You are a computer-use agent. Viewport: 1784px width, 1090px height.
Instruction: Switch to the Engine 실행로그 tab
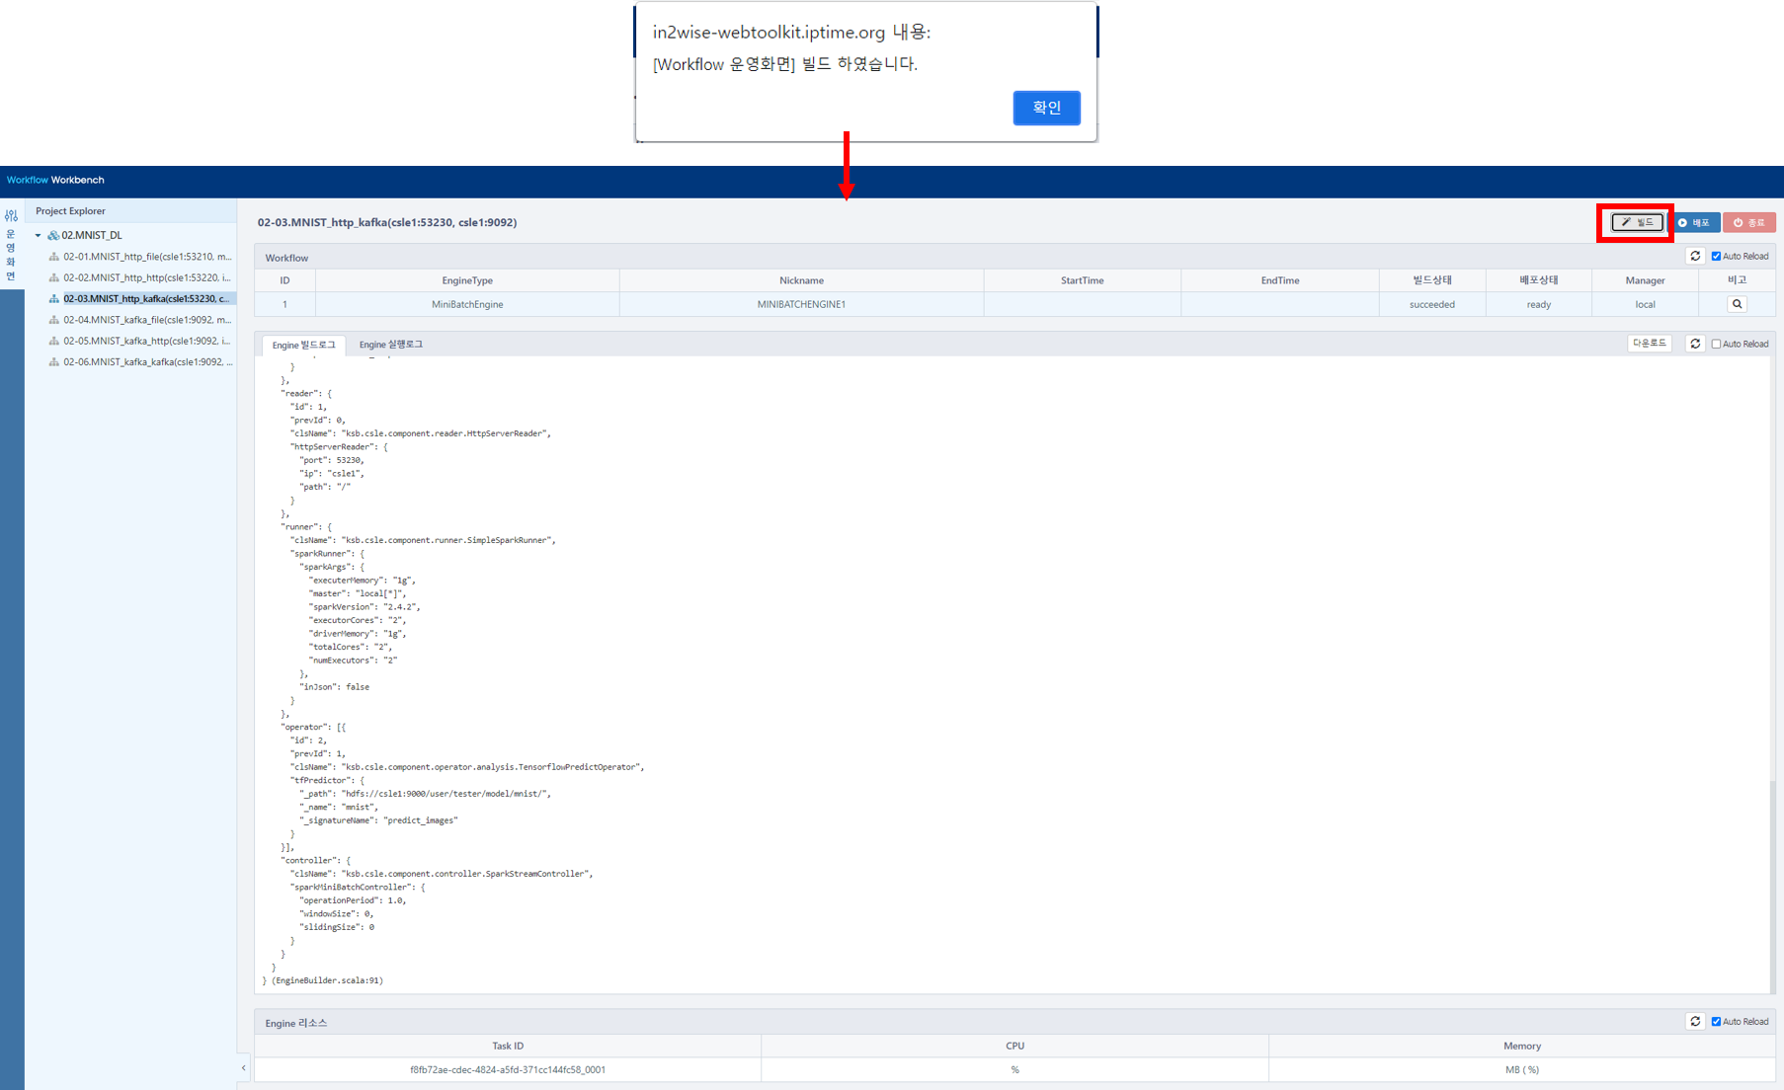click(390, 344)
